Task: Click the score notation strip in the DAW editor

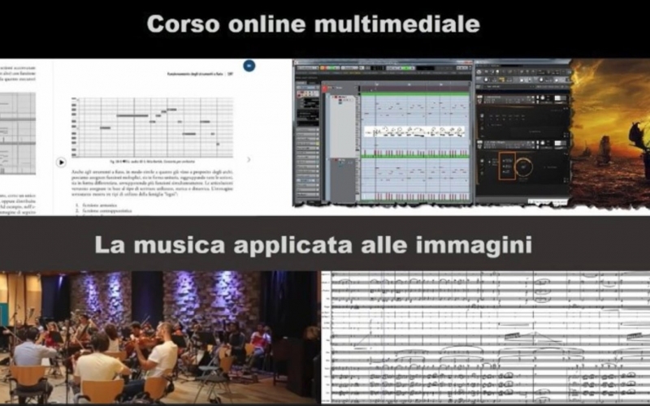Action: coord(414,132)
